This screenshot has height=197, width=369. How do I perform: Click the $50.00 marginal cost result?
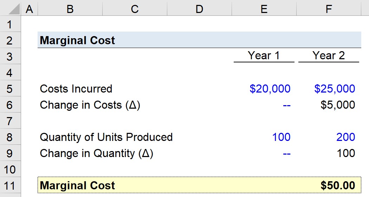[338, 185]
